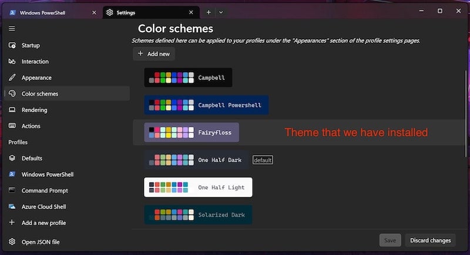Click the Appearance brush icon

pos(12,78)
